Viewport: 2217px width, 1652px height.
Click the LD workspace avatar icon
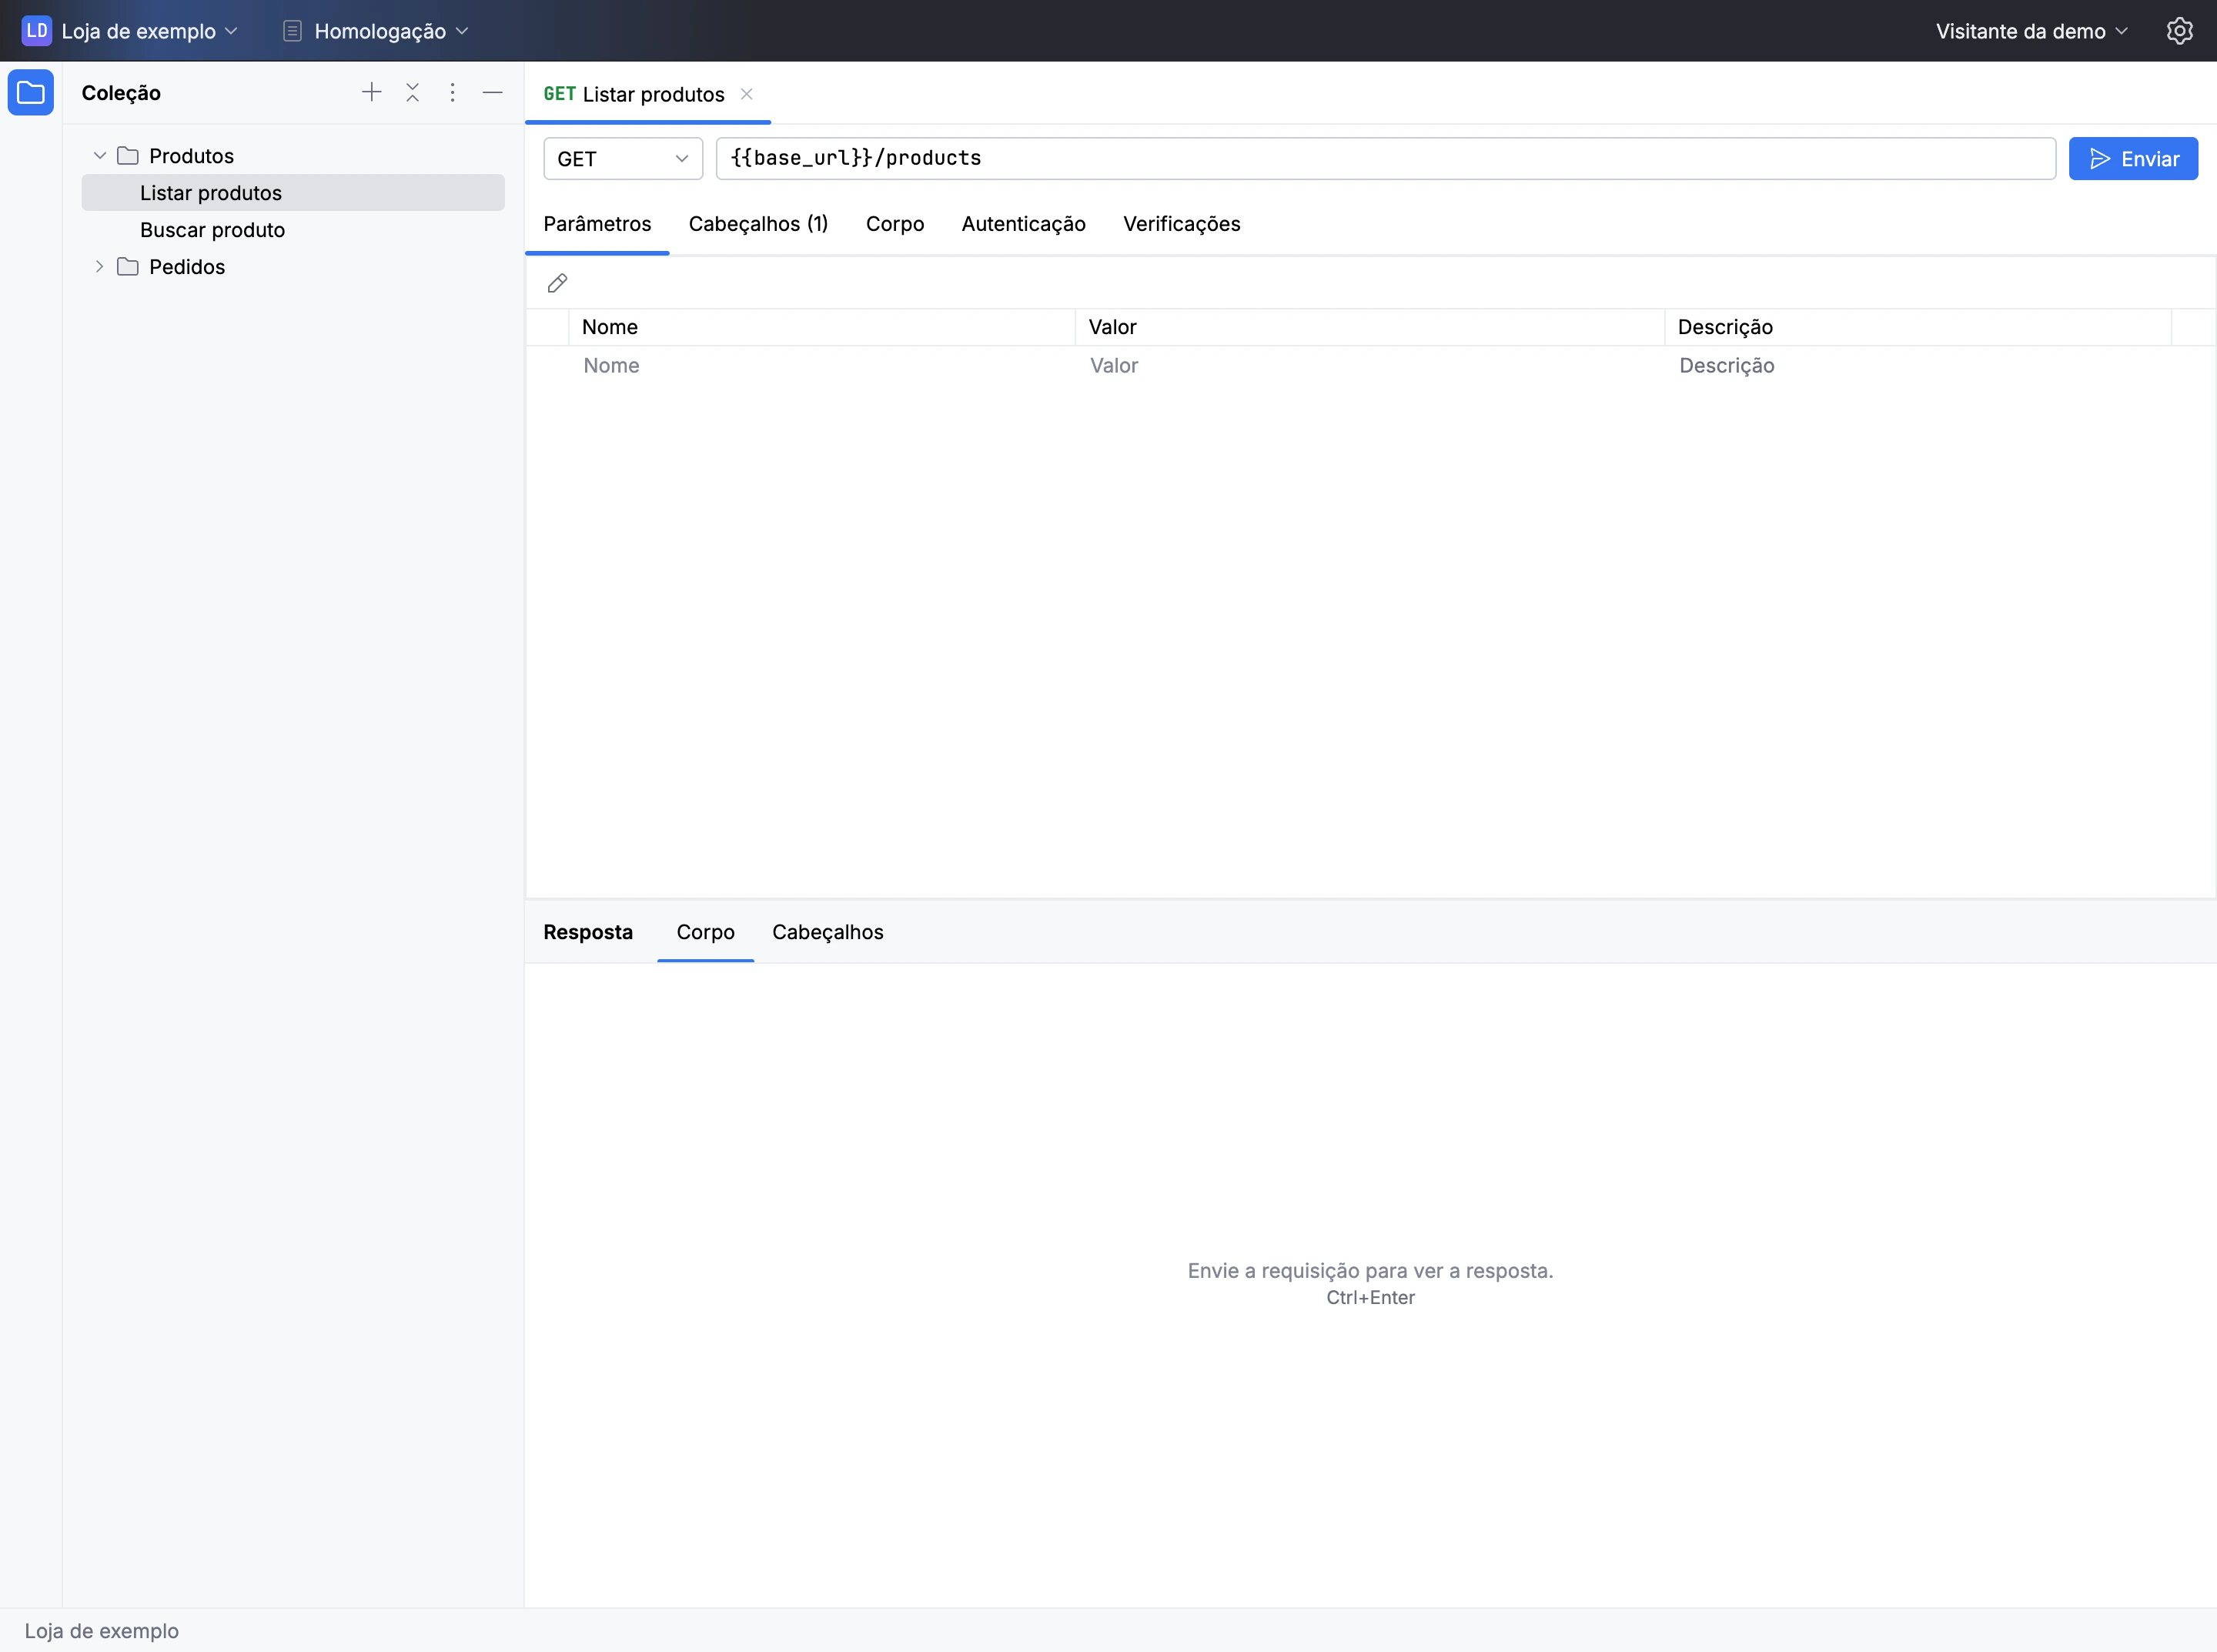tap(37, 31)
